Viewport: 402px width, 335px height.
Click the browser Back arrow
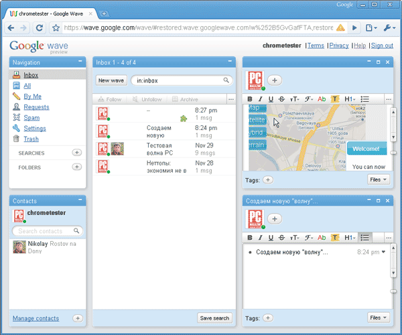[11, 27]
